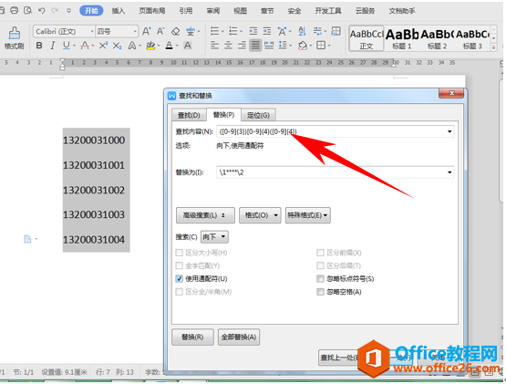Open the 替换为 history dropdown arrow
The image size is (506, 384).
pos(449,172)
